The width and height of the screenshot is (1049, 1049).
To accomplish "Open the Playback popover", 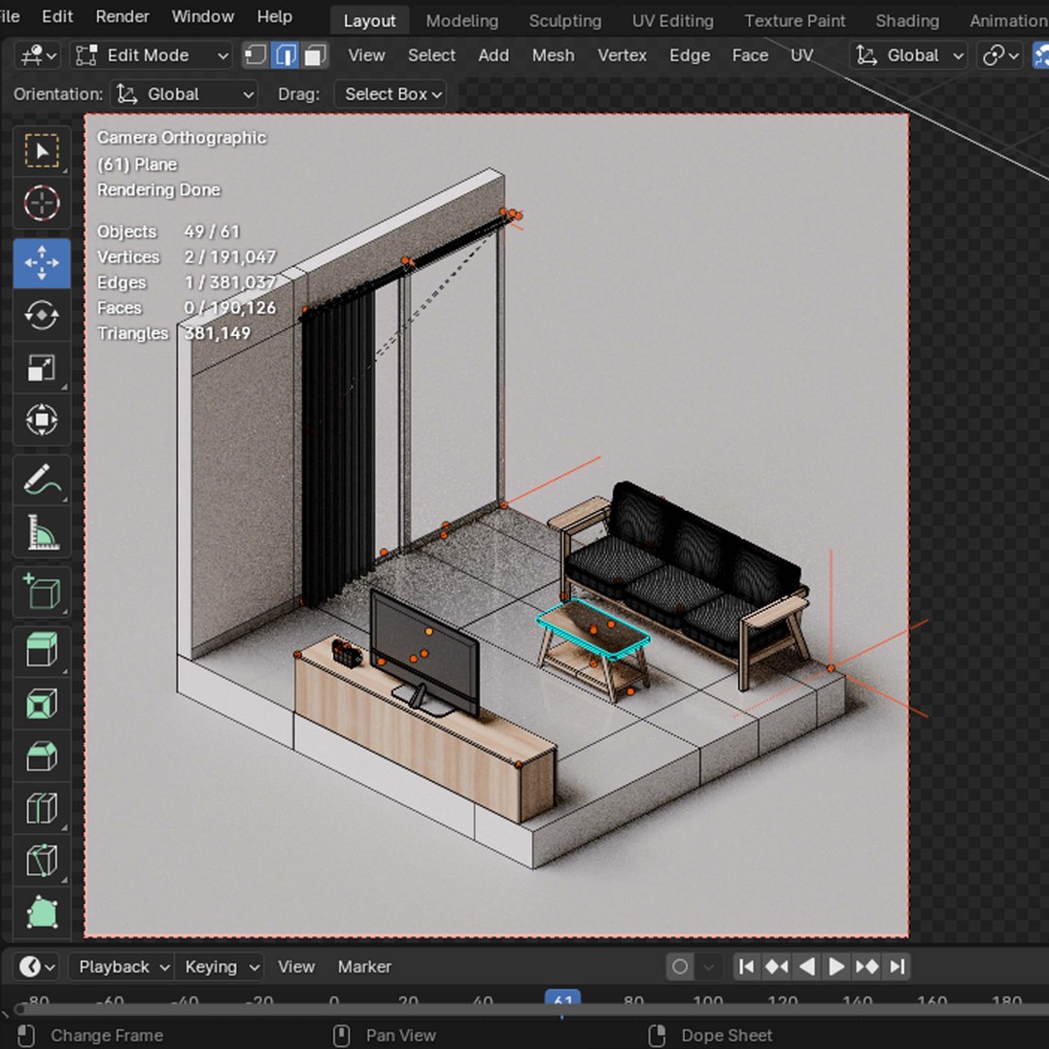I will point(122,966).
